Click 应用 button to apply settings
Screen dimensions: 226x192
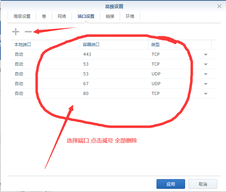171,184
